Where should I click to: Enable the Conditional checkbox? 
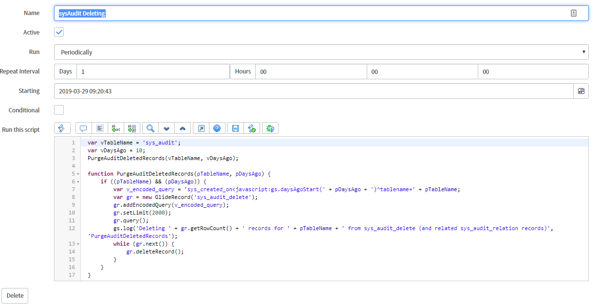[59, 110]
